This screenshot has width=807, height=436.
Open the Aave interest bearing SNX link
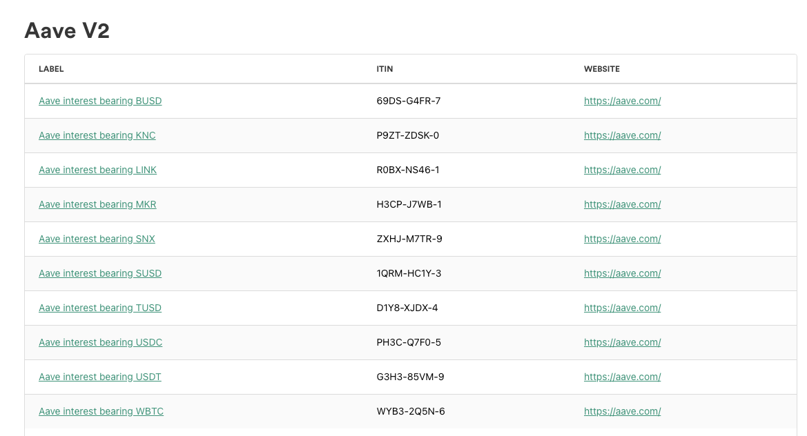97,239
